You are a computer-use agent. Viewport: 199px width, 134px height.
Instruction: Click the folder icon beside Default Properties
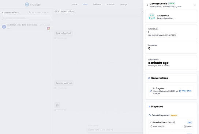point(150,115)
